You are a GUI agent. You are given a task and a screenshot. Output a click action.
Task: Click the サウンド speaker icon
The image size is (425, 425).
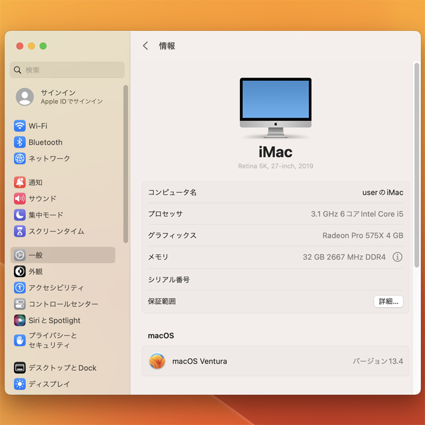(20, 199)
